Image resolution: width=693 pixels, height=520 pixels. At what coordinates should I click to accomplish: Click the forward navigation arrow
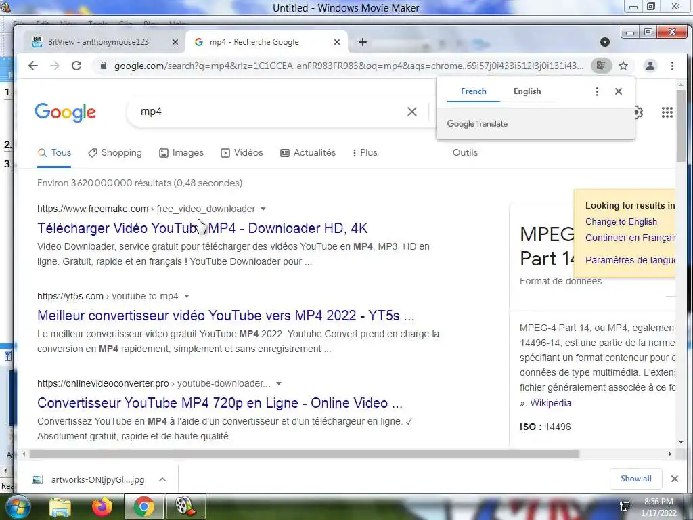click(x=55, y=66)
